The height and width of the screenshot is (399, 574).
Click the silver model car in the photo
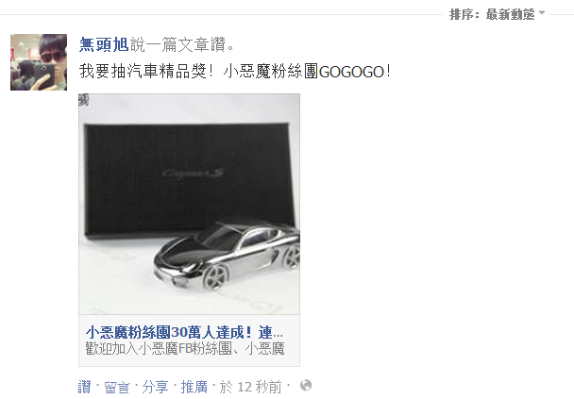pyautogui.click(x=227, y=255)
